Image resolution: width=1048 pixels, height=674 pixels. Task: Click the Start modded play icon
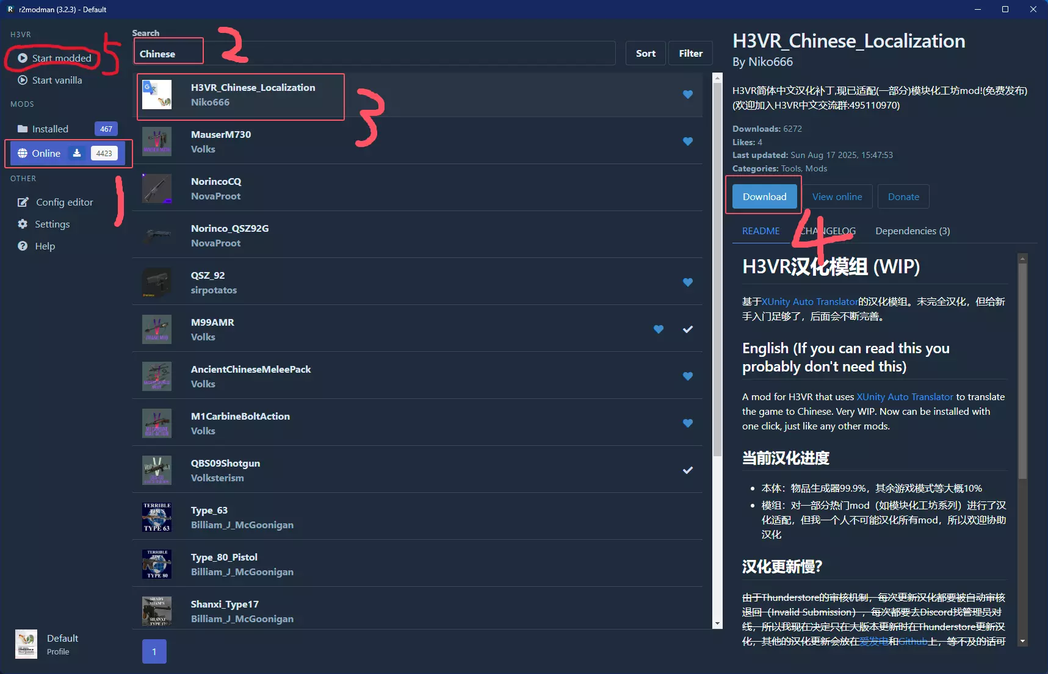point(23,58)
